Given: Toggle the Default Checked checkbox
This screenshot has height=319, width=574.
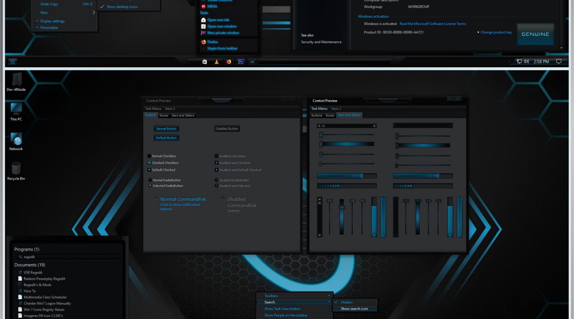Looking at the screenshot, I should 149,170.
